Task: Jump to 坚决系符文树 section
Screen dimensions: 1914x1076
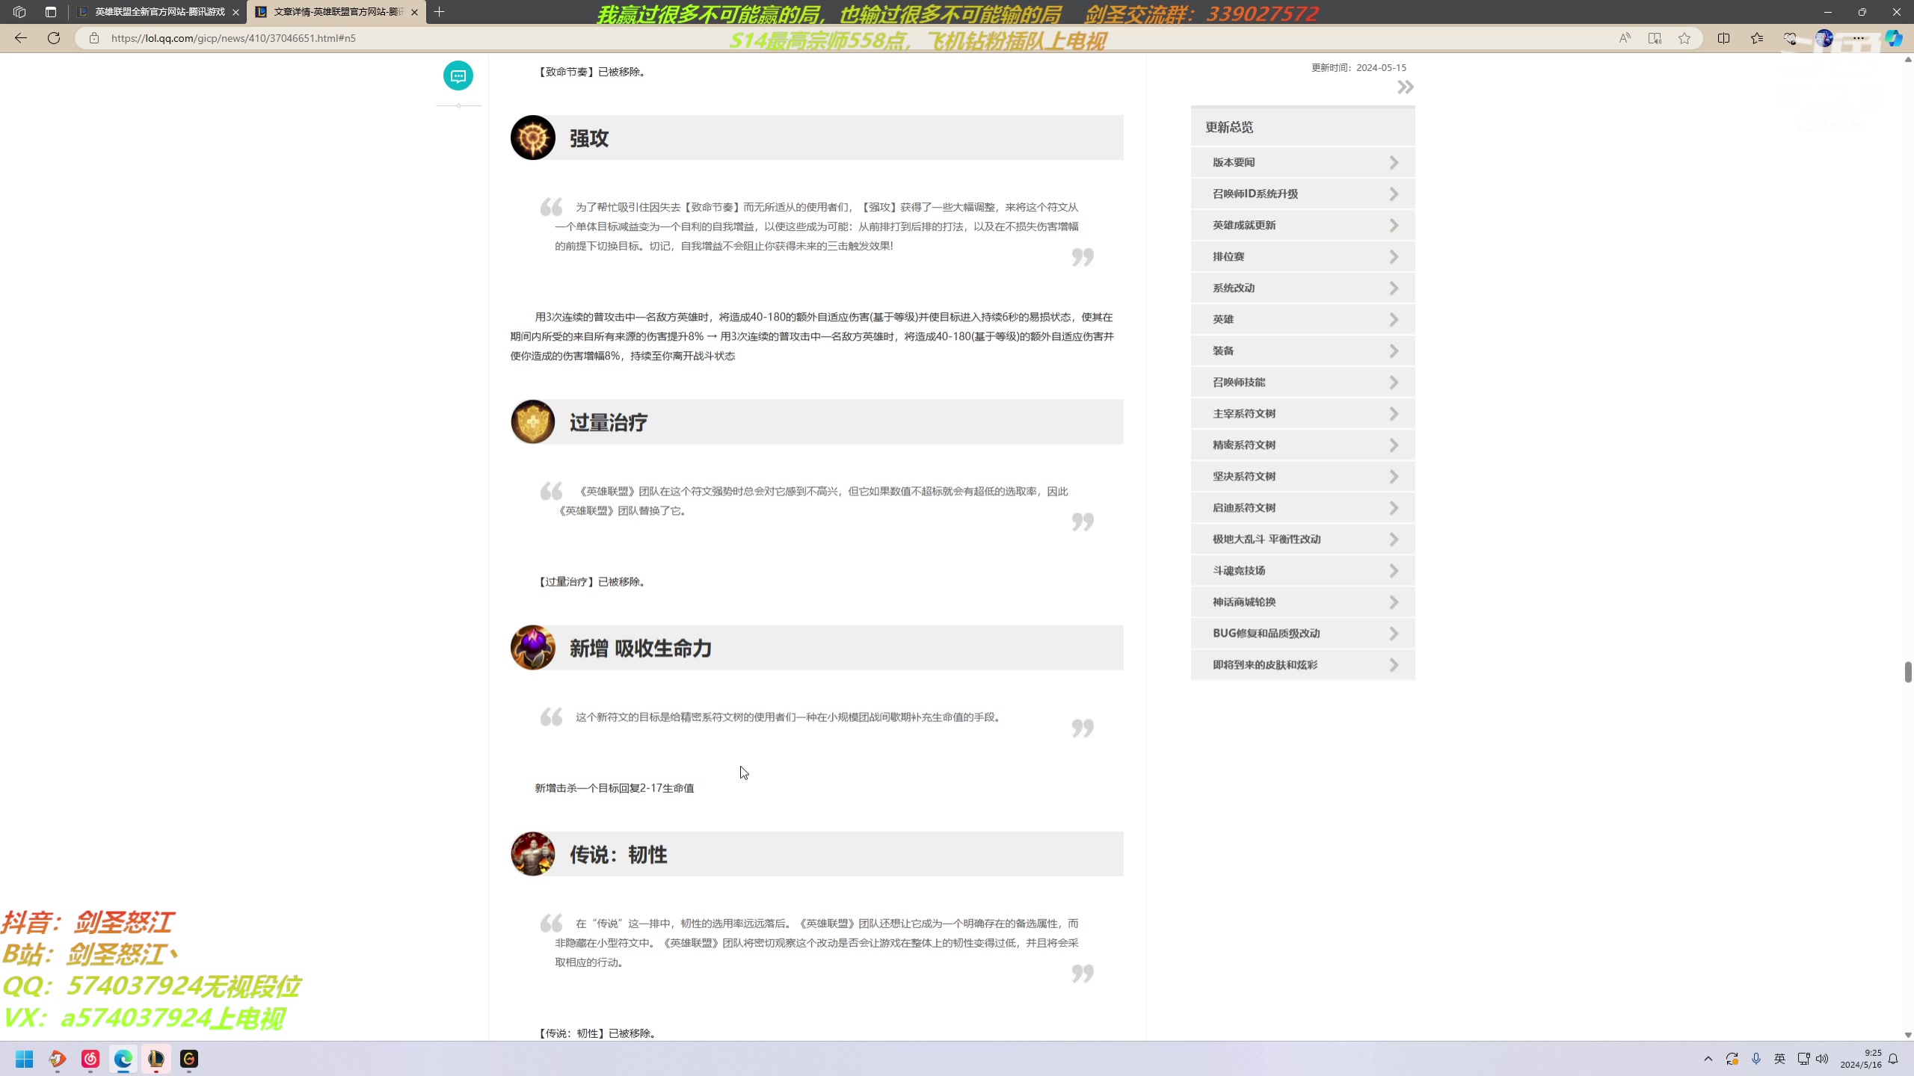Action: [1302, 476]
